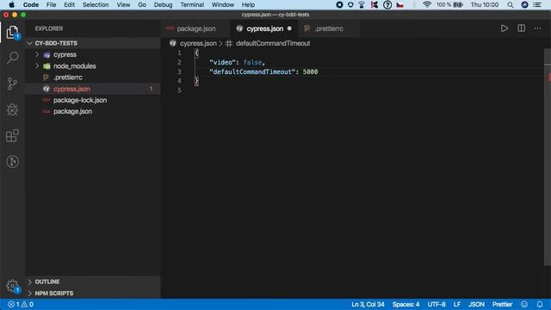
Task: Open the Edit menu
Action: point(69,5)
